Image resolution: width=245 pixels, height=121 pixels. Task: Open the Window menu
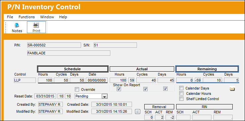pos(47,17)
